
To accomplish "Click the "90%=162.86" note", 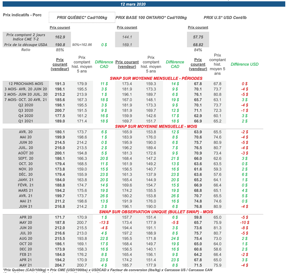I will pyautogui.click(x=82, y=45).
